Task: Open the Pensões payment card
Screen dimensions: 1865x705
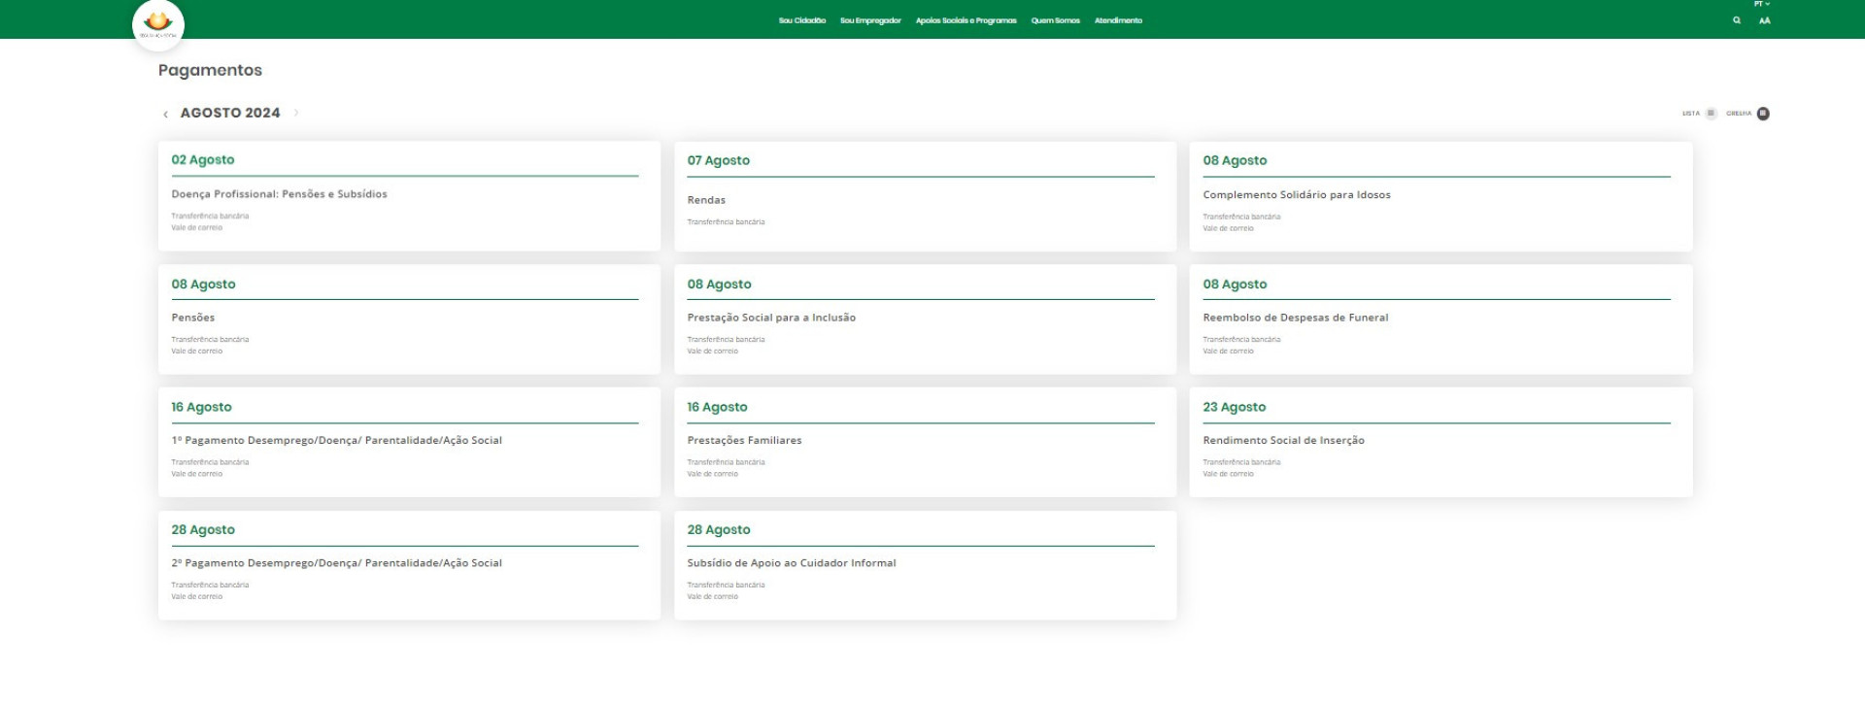Action: click(x=409, y=319)
